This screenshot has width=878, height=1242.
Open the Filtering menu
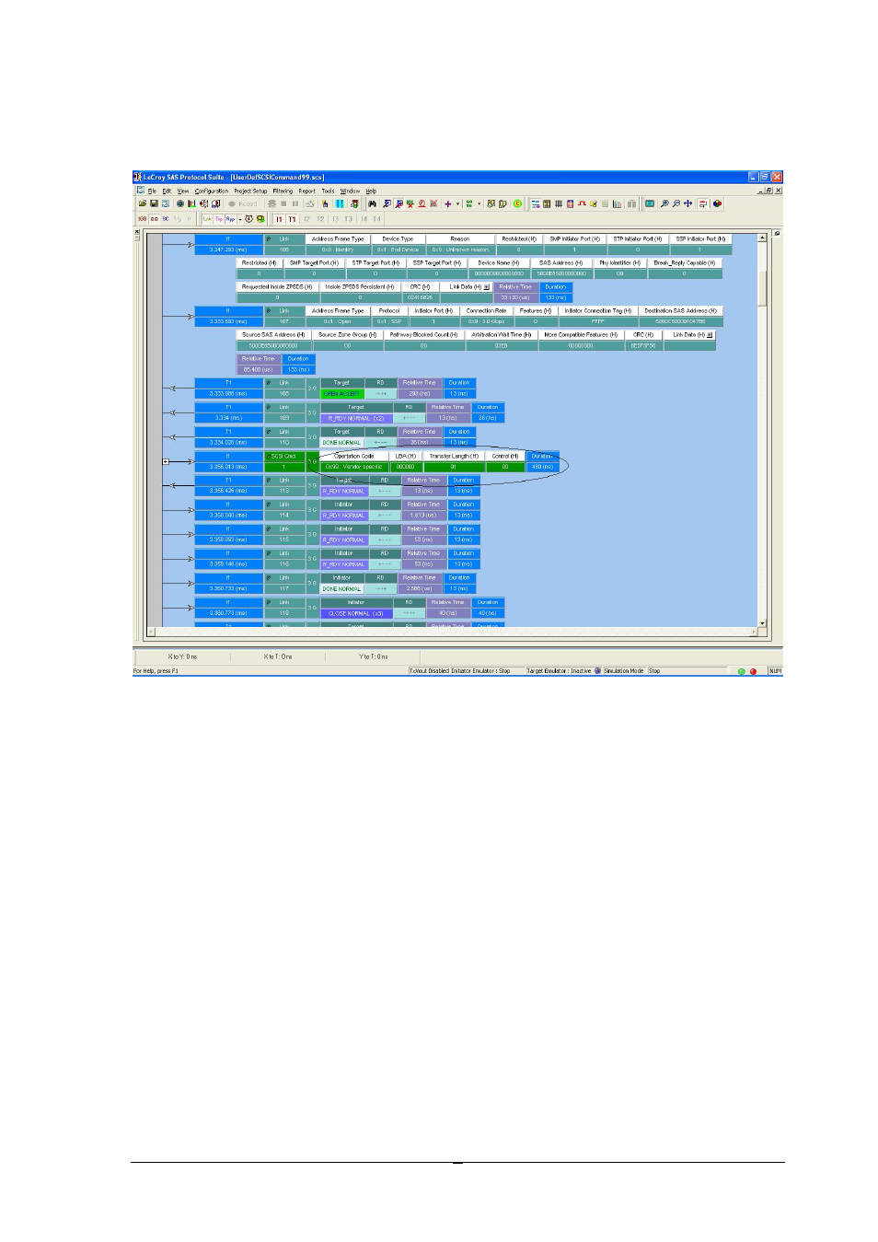[282, 192]
